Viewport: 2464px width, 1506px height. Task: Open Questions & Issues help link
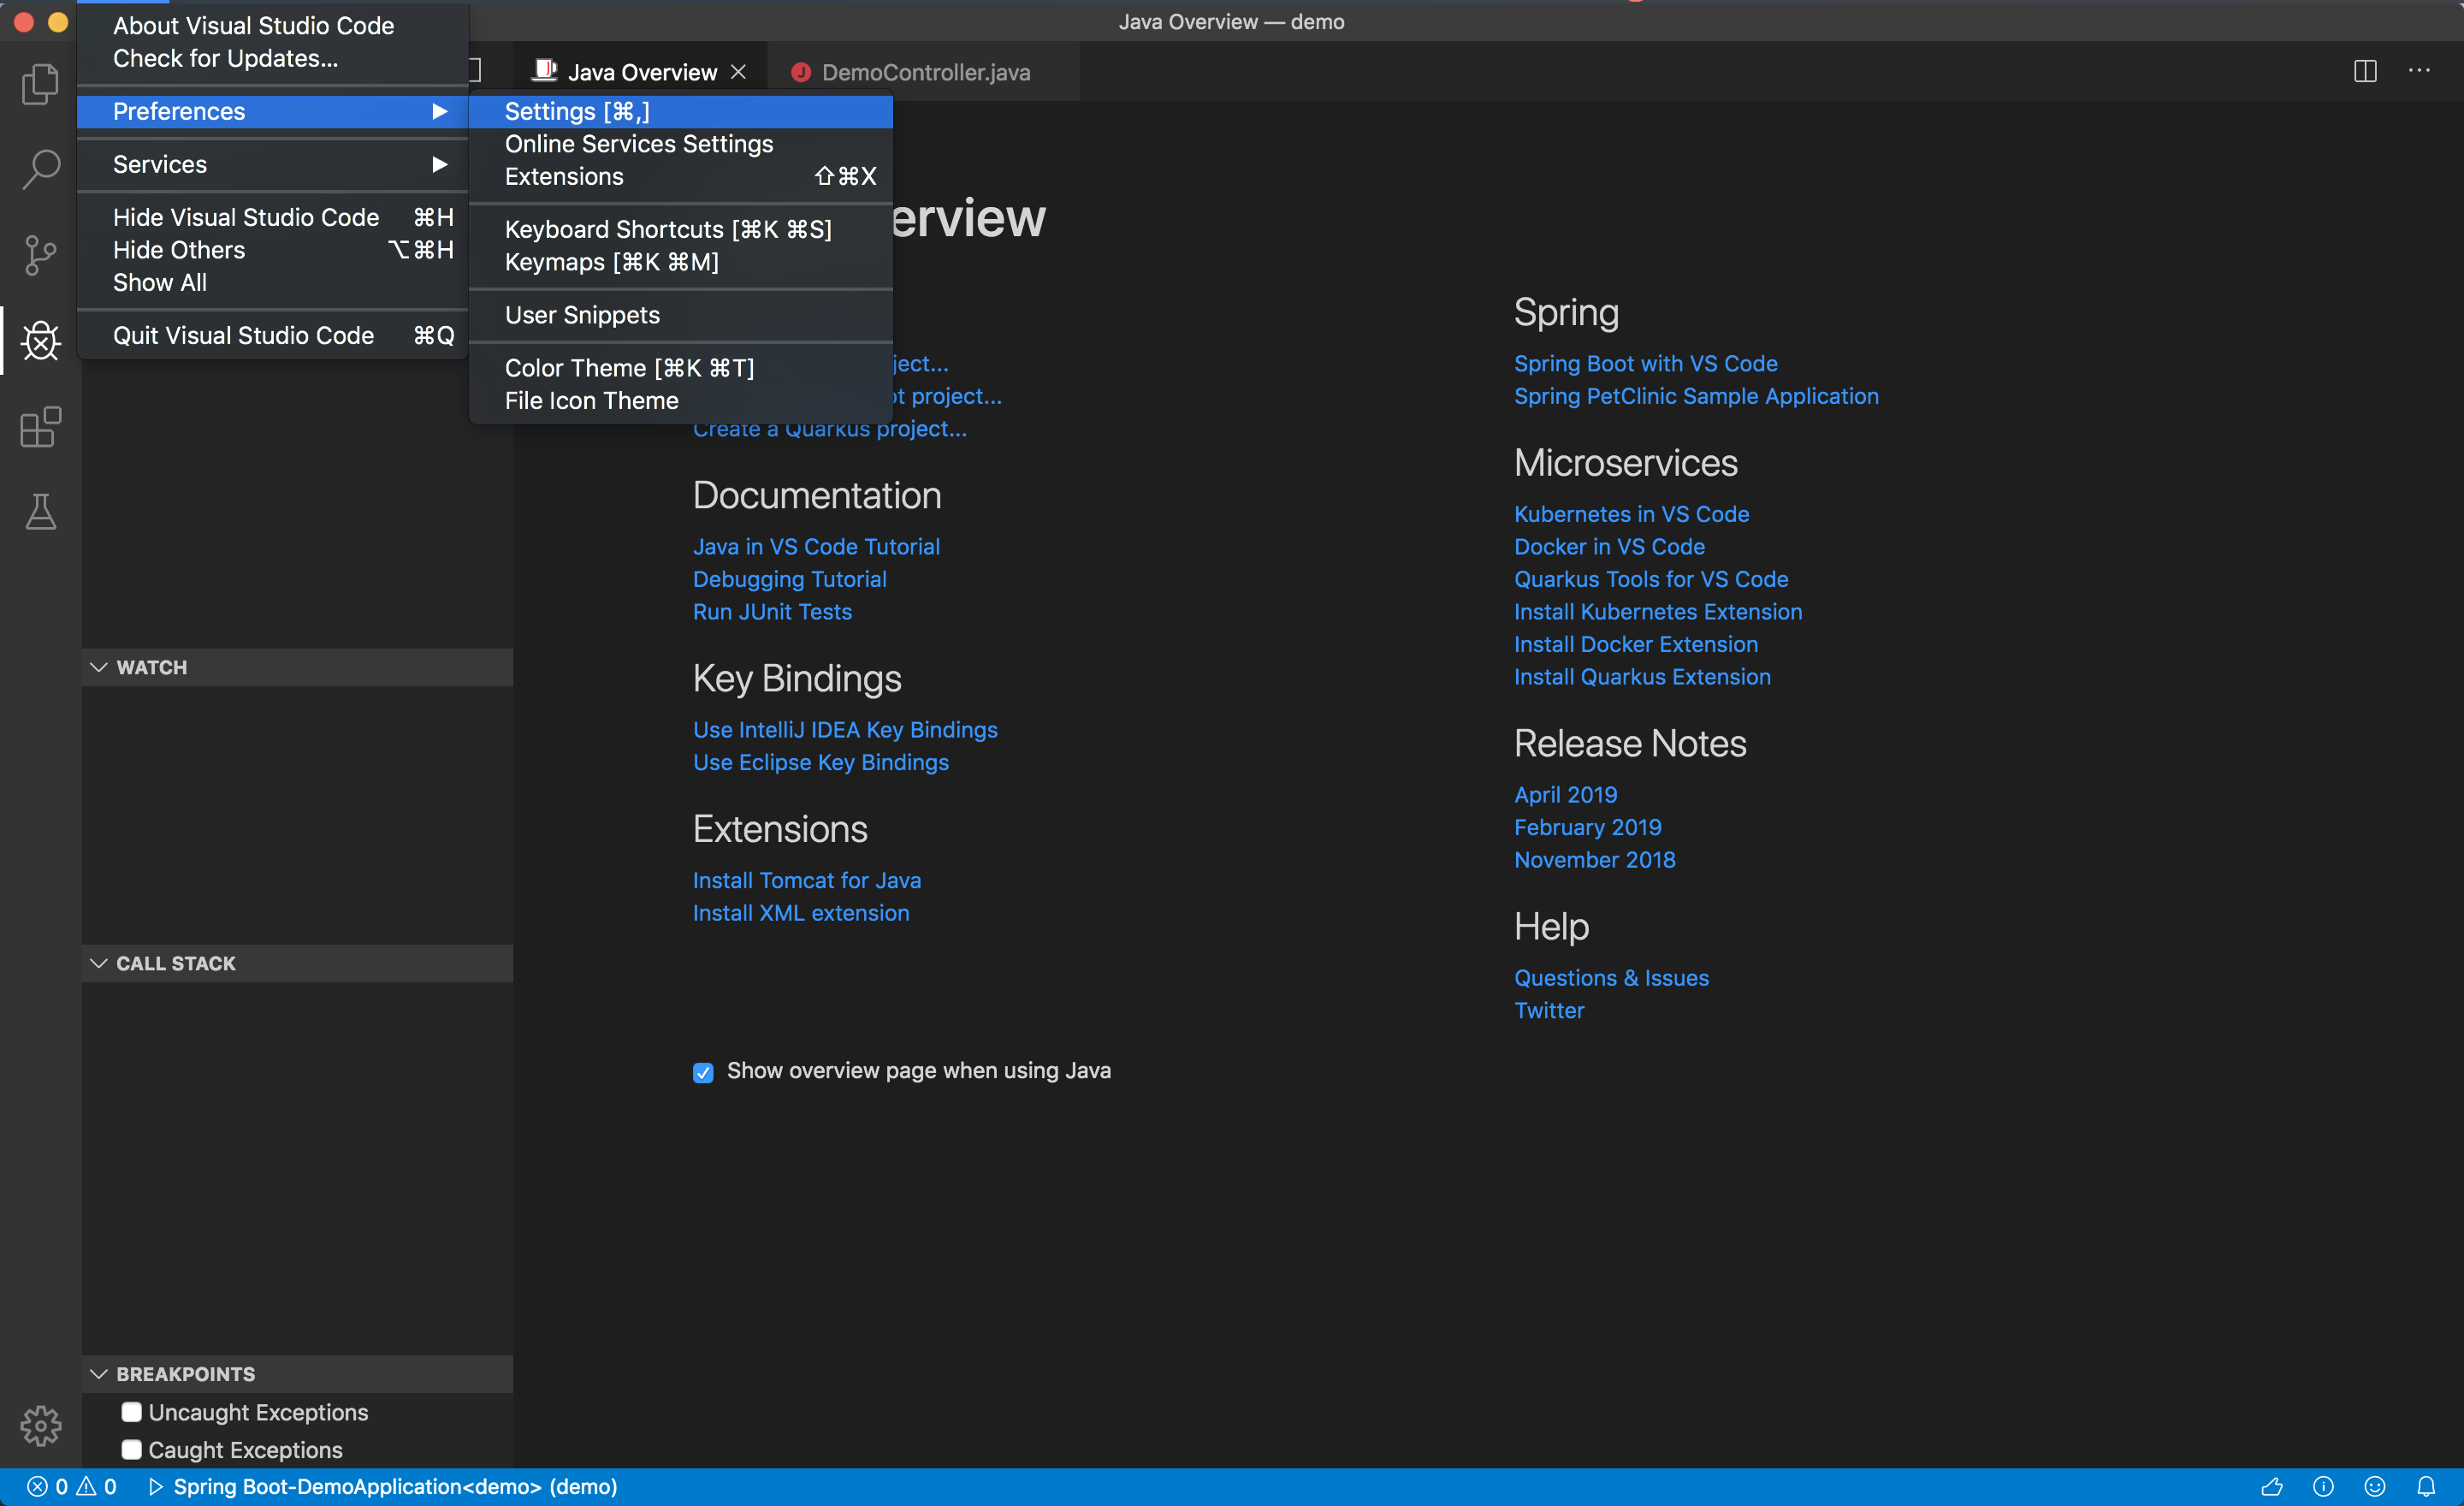pyautogui.click(x=1611, y=978)
